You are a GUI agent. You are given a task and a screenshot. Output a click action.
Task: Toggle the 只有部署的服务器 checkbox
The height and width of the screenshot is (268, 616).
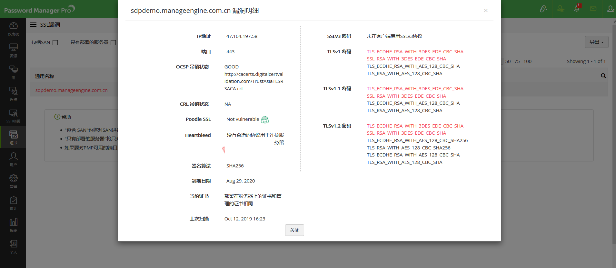(x=113, y=43)
